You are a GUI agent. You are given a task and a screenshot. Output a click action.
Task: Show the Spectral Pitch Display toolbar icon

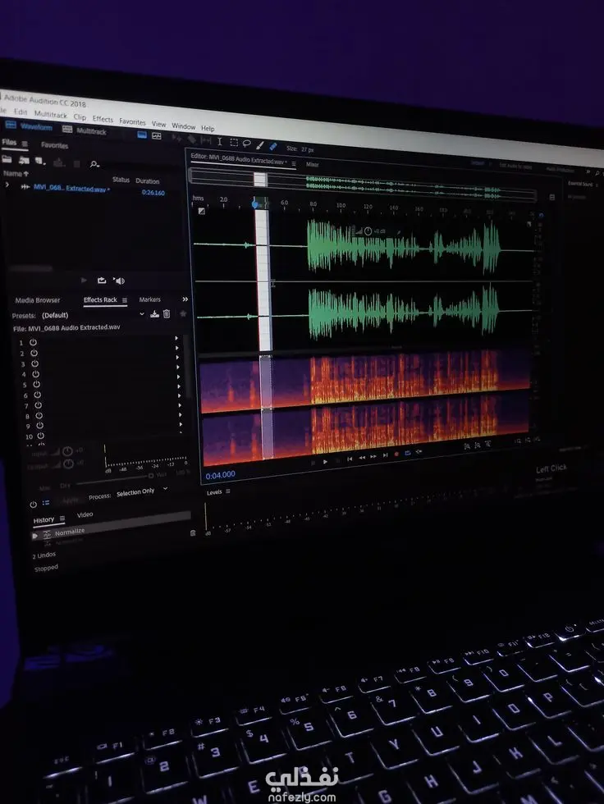point(157,136)
